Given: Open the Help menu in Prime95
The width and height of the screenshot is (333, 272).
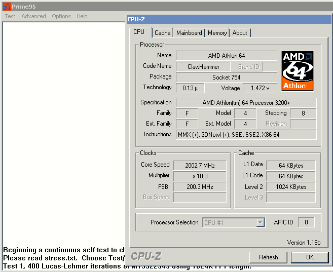Looking at the screenshot, I should [82, 16].
